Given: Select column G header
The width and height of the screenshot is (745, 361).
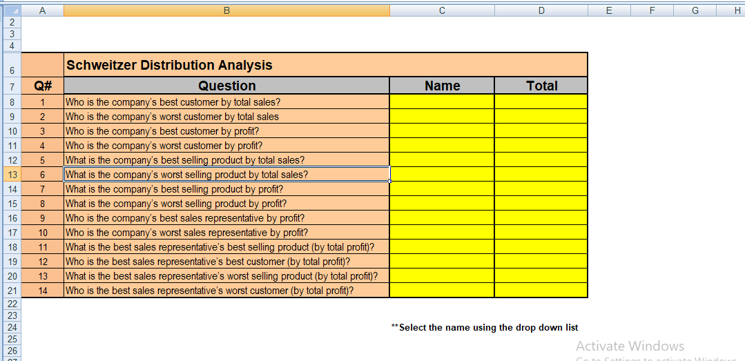Looking at the screenshot, I should pyautogui.click(x=695, y=10).
